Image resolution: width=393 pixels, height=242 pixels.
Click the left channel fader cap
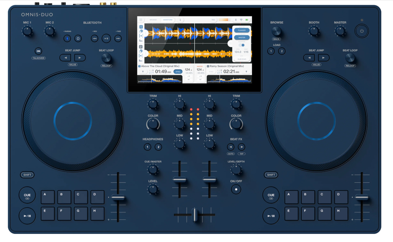[x=180, y=180]
